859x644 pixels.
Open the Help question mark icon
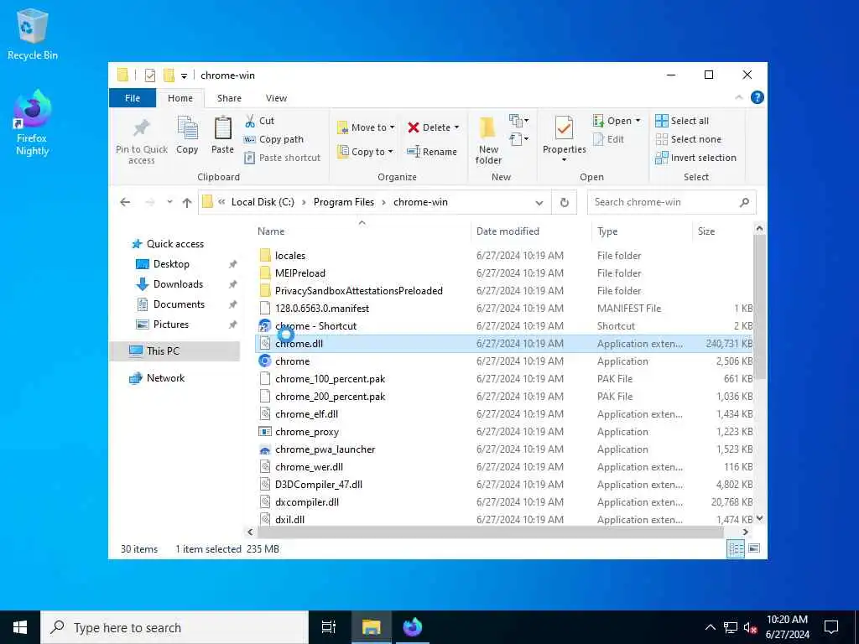(x=757, y=97)
